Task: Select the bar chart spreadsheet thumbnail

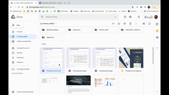Action: click(x=105, y=85)
